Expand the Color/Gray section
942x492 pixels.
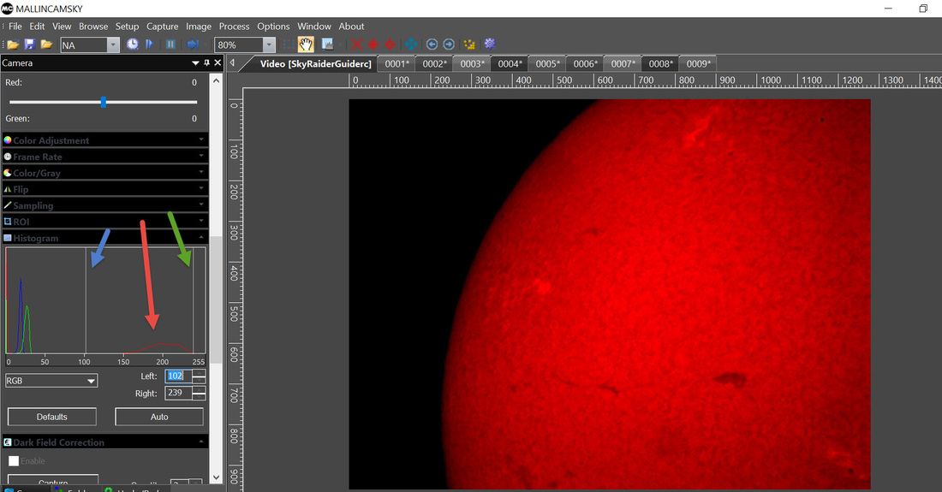click(105, 172)
